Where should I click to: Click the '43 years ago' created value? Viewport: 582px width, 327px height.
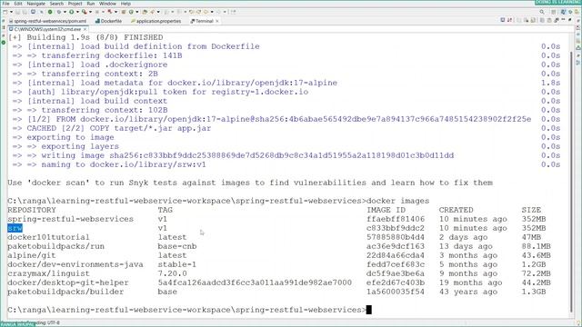468,292
